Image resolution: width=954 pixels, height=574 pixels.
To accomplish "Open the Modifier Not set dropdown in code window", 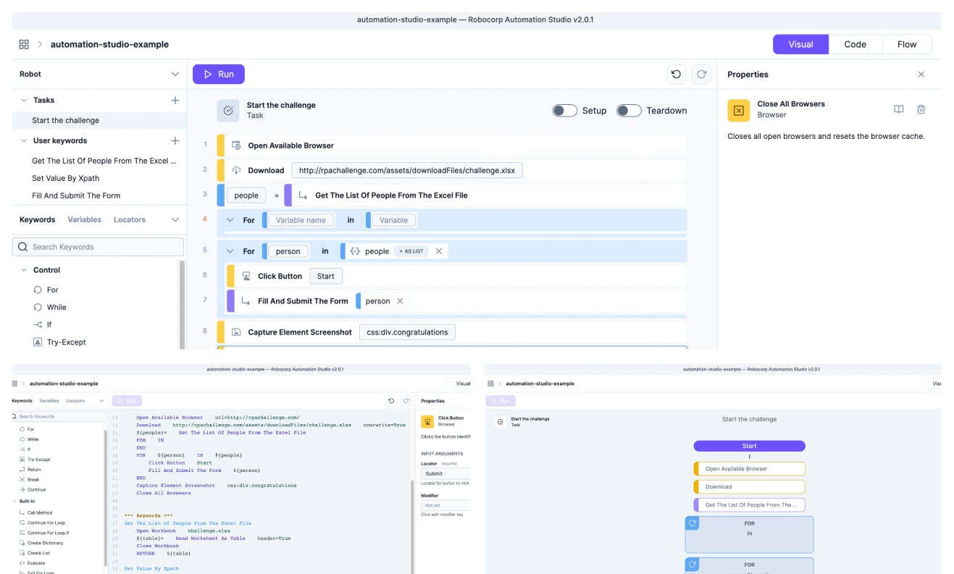I will tap(445, 505).
